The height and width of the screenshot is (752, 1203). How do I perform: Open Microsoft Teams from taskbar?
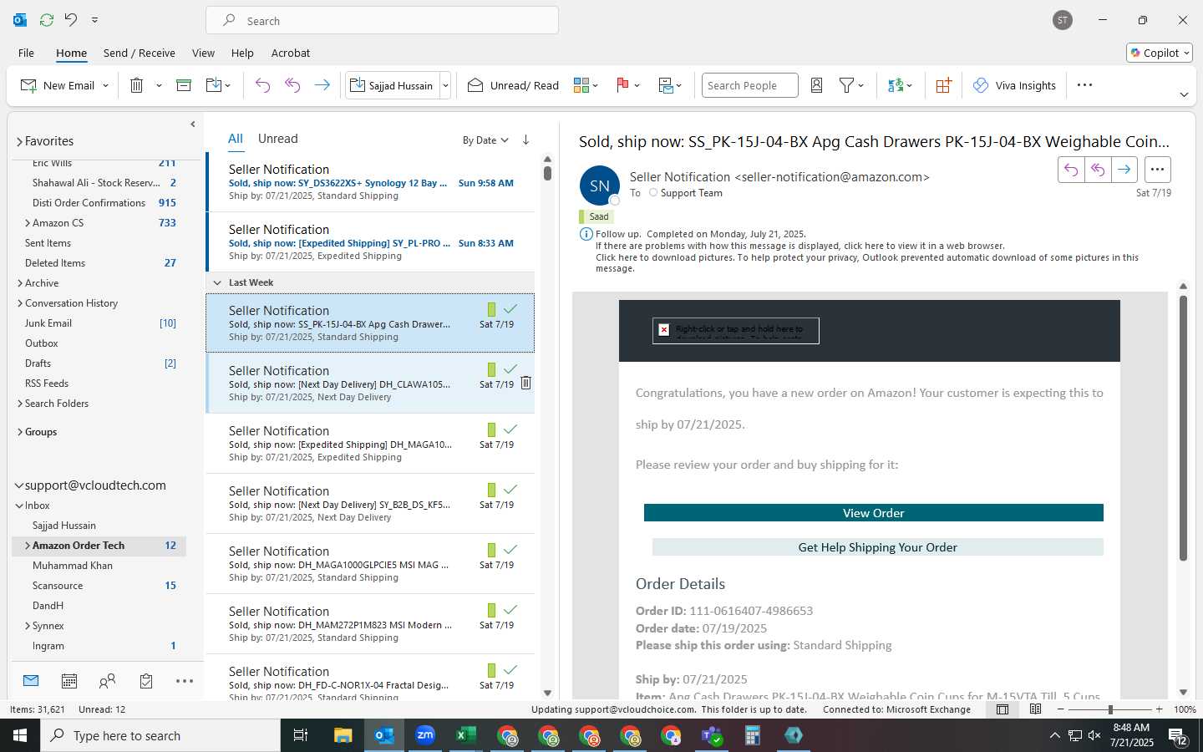pyautogui.click(x=712, y=735)
